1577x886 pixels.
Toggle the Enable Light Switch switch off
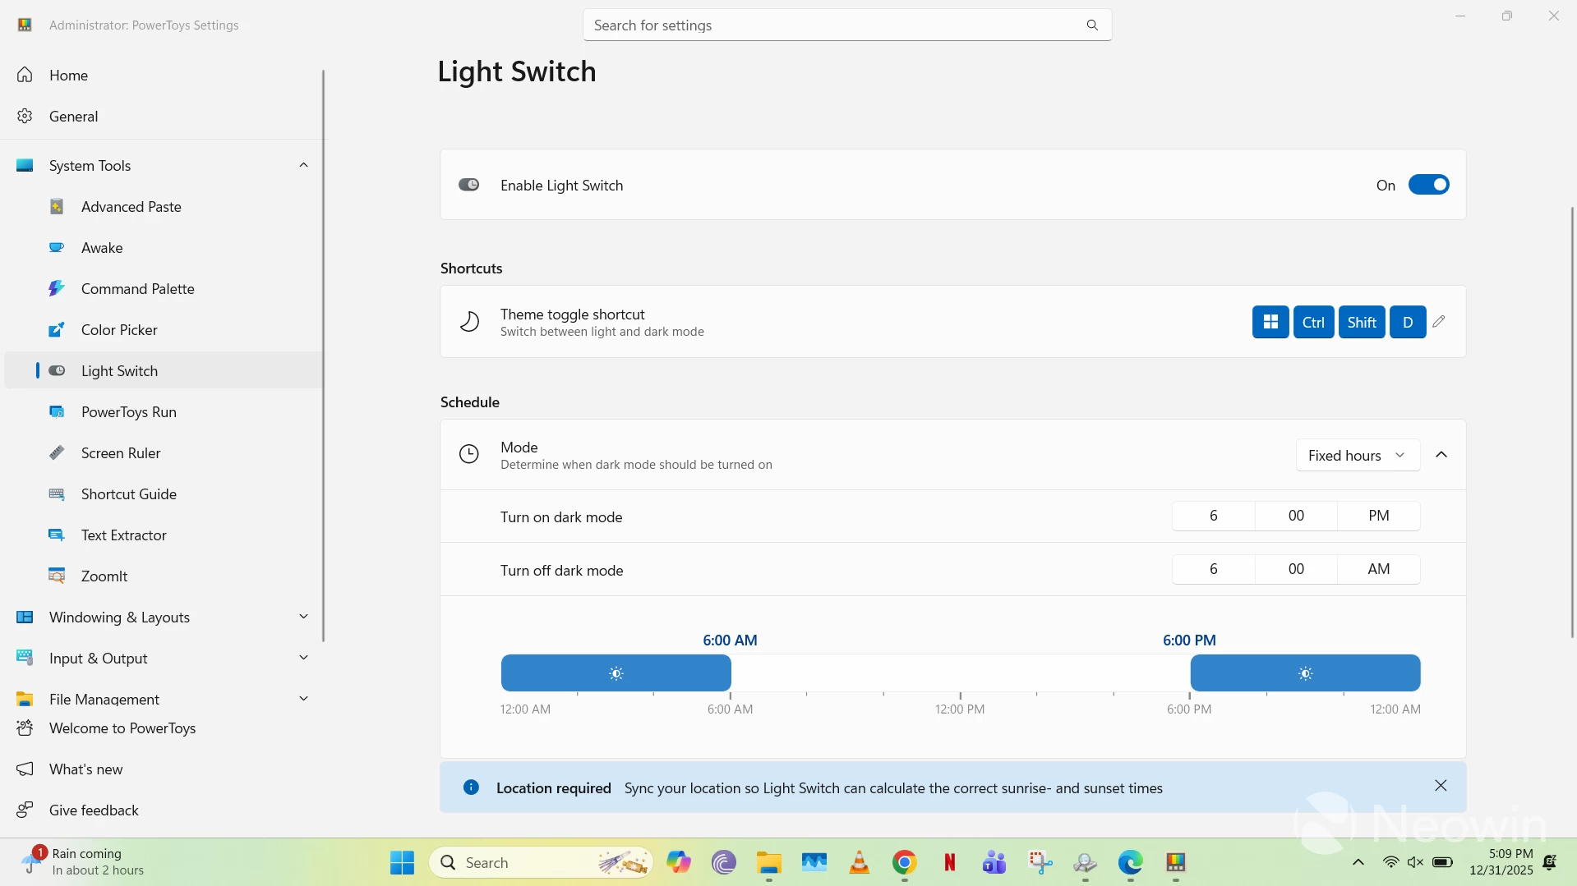pos(1428,185)
